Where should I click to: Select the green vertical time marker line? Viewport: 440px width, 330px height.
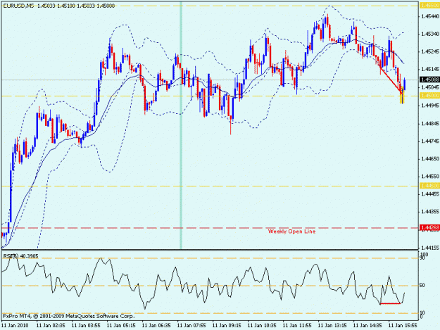point(181,125)
